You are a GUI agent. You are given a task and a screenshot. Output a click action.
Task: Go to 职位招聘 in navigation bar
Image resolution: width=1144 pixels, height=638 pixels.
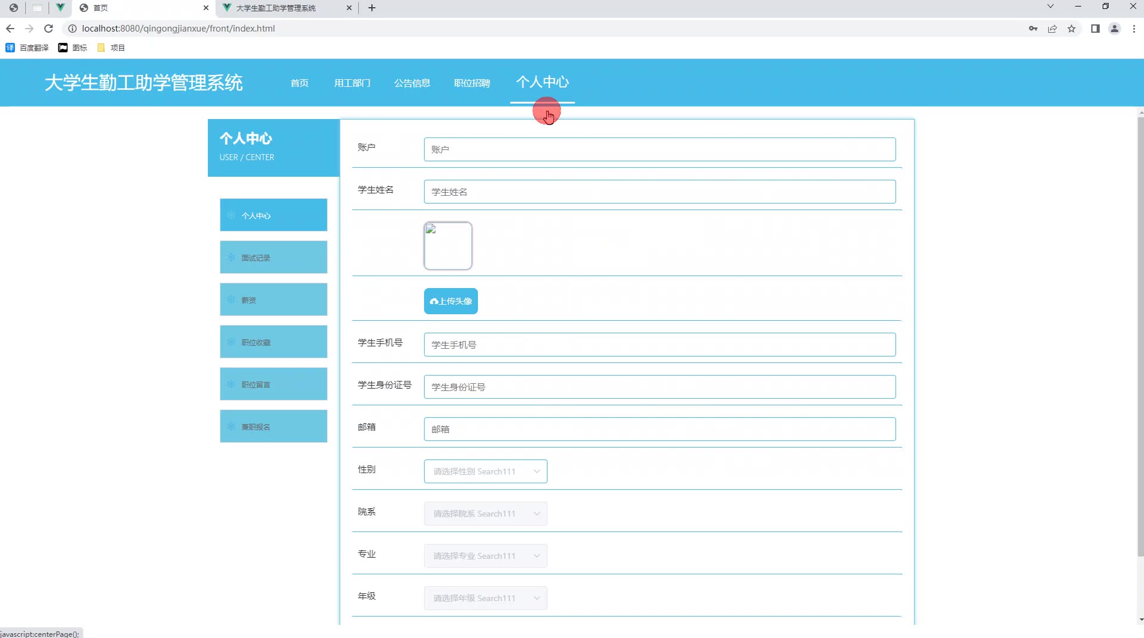[472, 83]
